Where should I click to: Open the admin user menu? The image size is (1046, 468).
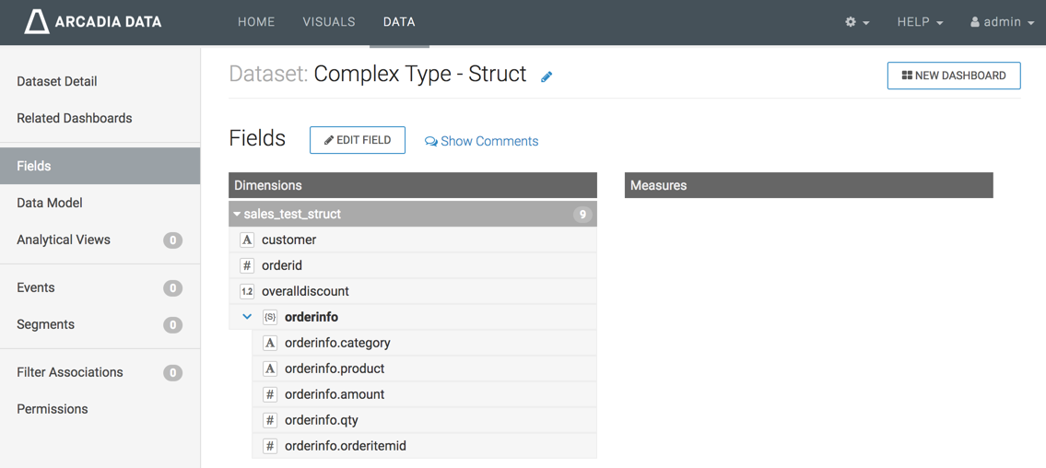tap(1002, 22)
